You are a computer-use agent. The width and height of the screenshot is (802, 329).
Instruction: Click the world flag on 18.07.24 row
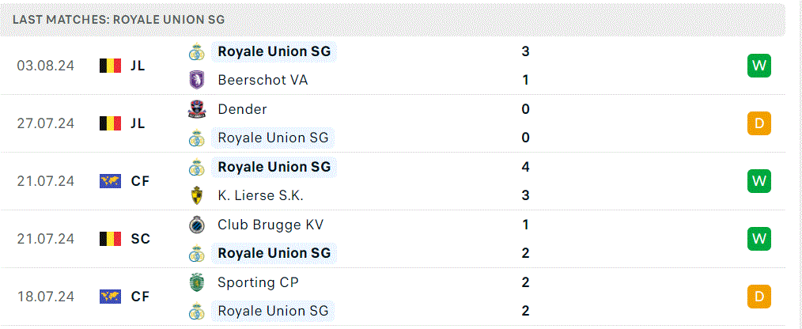pyautogui.click(x=110, y=297)
